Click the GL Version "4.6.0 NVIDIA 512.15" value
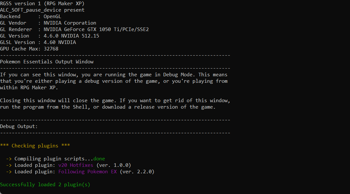The width and height of the screenshot is (350, 194). pyautogui.click(x=71, y=36)
